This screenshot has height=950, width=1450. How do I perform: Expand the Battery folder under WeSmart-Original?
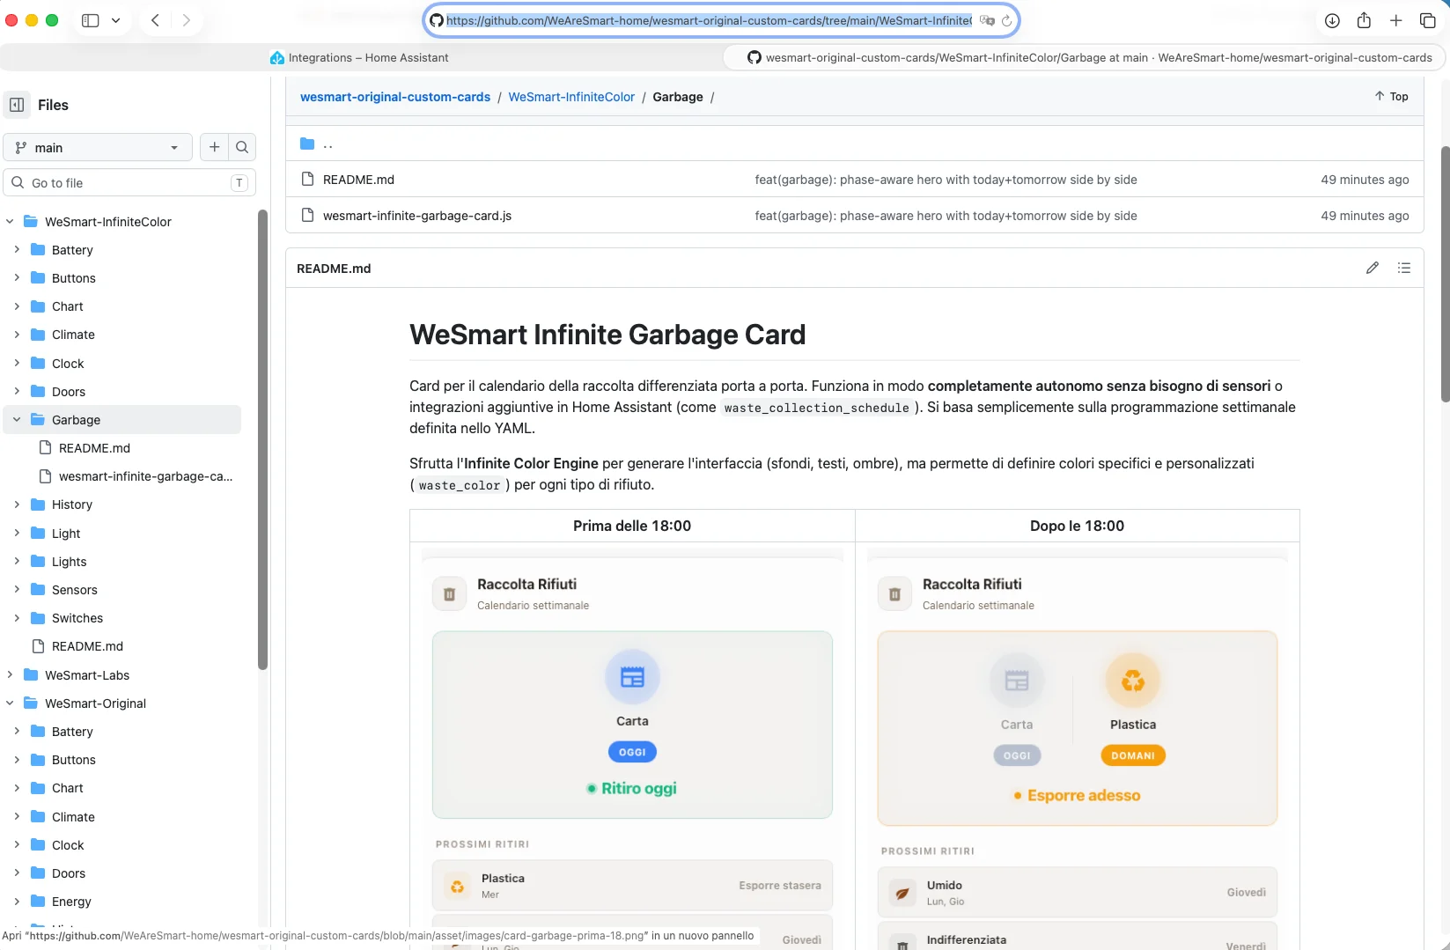tap(17, 732)
